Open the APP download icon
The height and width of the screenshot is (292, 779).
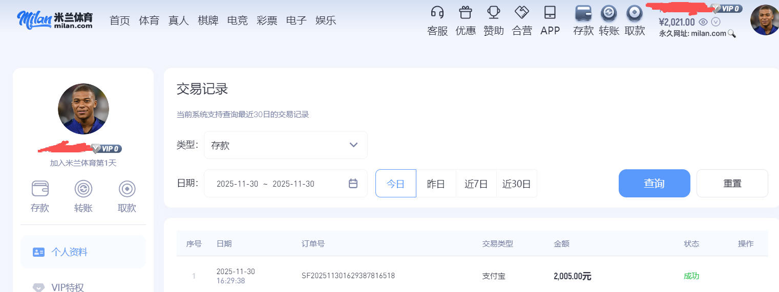tap(550, 13)
